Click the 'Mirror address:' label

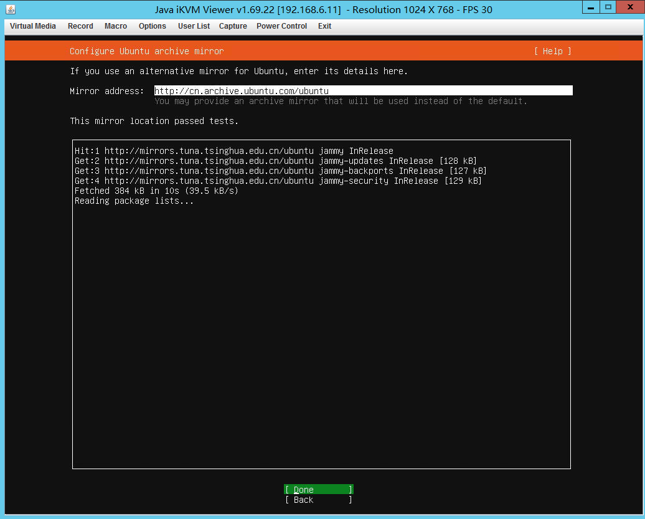107,91
